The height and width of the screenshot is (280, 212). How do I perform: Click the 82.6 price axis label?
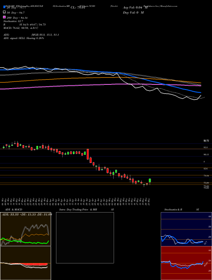point(206,168)
